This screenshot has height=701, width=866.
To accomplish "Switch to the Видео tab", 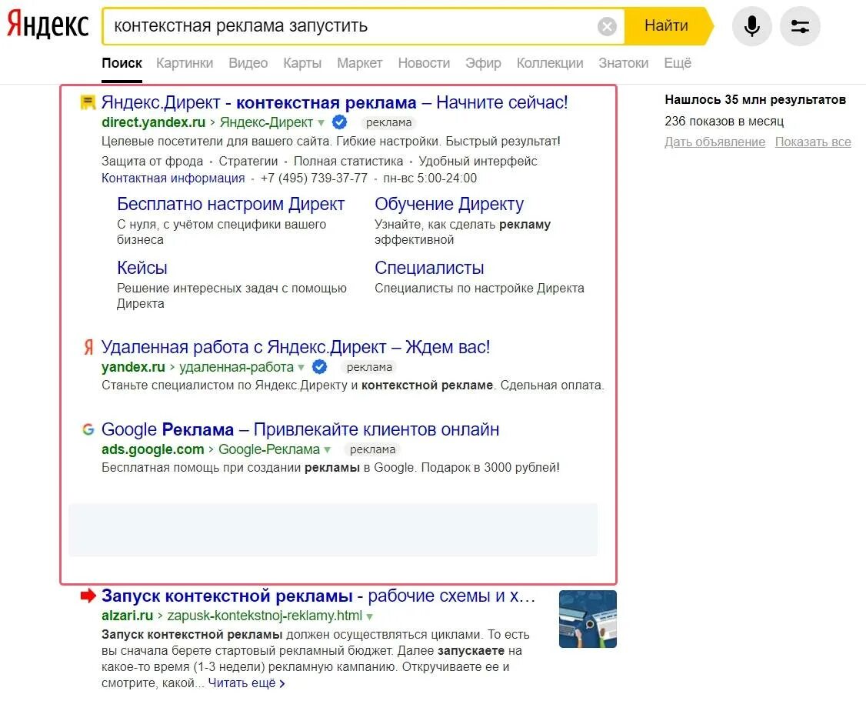I will click(x=248, y=63).
